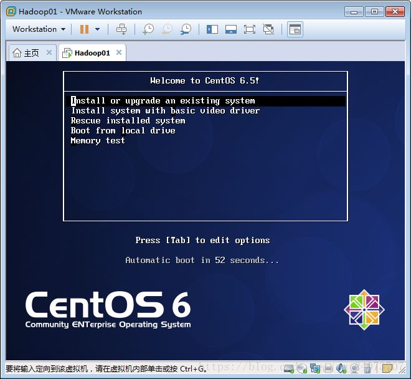The height and width of the screenshot is (379, 411).
Task: Click the 'Press [Tab] to edit options' text
Action: 202,240
